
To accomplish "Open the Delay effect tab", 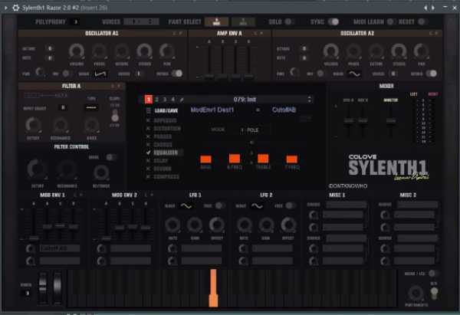I will [161, 161].
